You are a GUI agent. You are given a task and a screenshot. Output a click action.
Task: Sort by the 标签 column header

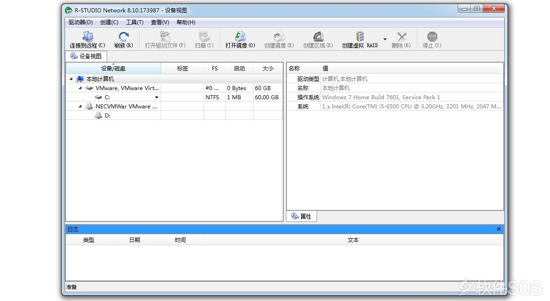tap(183, 69)
